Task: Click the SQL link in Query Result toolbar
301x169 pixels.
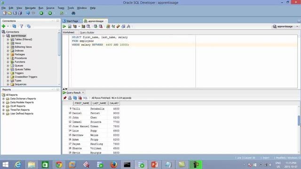Action: tap(85, 98)
